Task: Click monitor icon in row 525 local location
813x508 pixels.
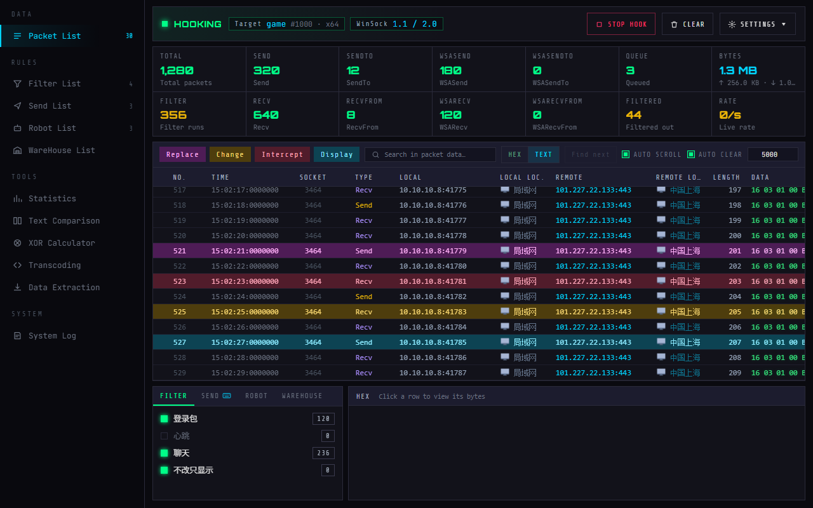Action: (x=505, y=312)
